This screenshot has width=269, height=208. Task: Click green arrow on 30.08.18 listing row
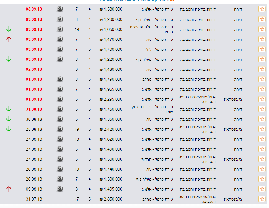(9, 119)
